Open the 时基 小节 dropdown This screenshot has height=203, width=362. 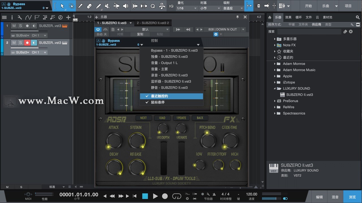pyautogui.click(x=210, y=8)
